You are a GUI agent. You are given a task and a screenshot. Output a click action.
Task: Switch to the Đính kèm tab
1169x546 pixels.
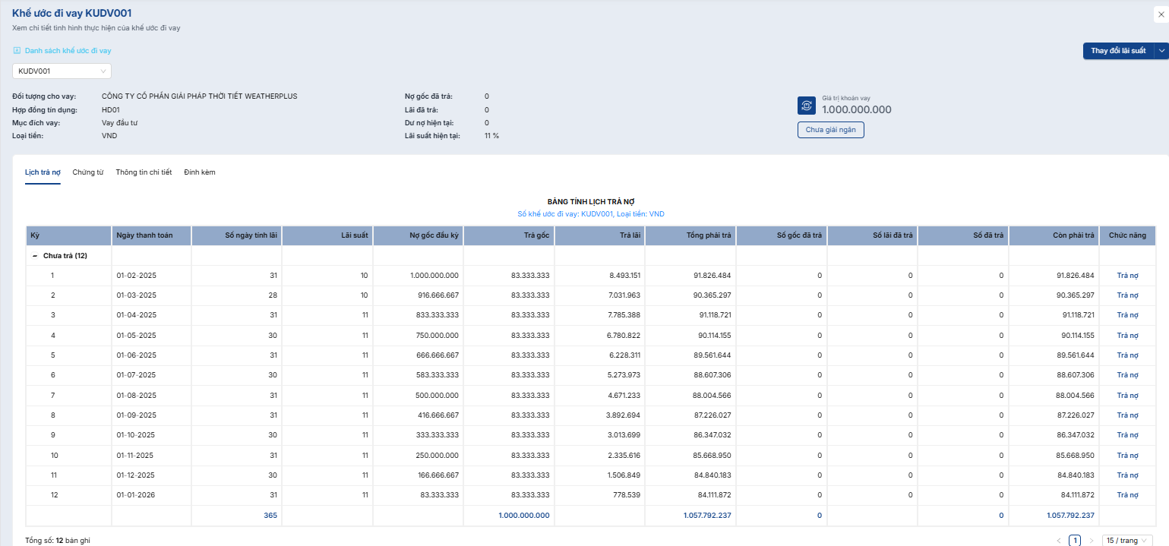point(200,172)
